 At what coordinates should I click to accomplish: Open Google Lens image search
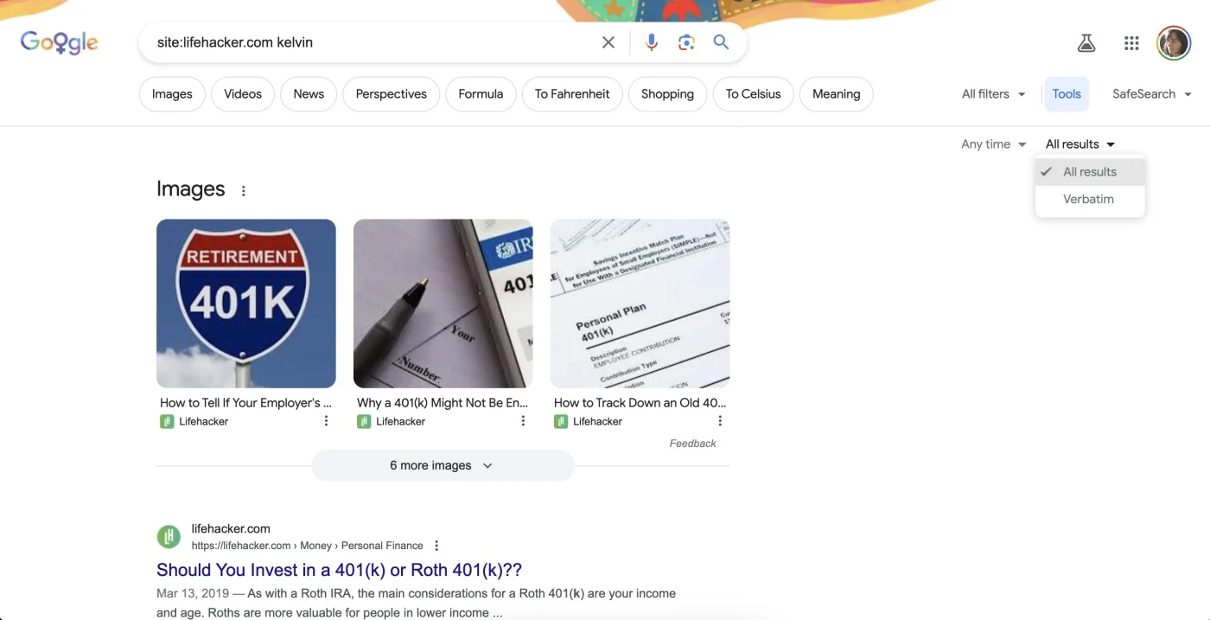686,42
